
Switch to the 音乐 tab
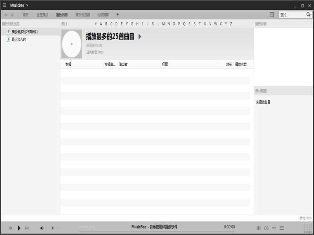click(x=26, y=15)
